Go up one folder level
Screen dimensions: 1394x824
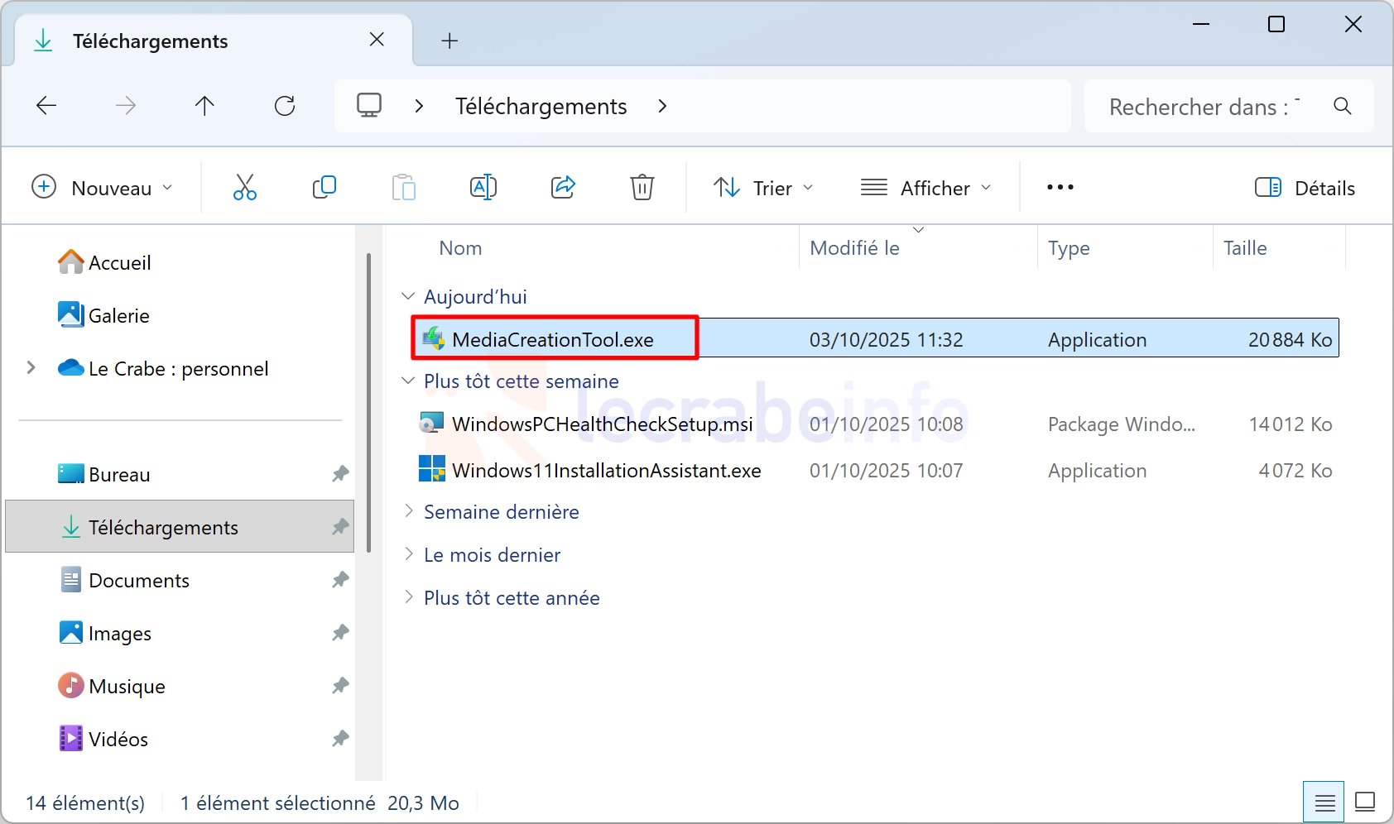204,106
